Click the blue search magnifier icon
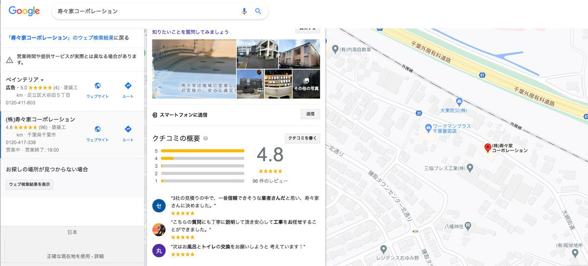588x266 pixels. 258,11
